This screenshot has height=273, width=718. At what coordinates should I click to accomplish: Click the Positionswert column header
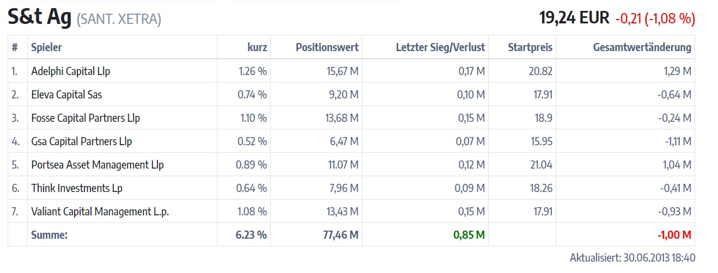[x=327, y=47]
